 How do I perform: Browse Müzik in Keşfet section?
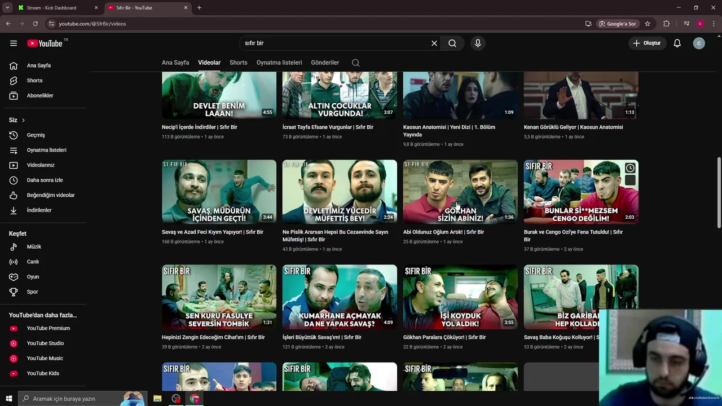point(45,247)
